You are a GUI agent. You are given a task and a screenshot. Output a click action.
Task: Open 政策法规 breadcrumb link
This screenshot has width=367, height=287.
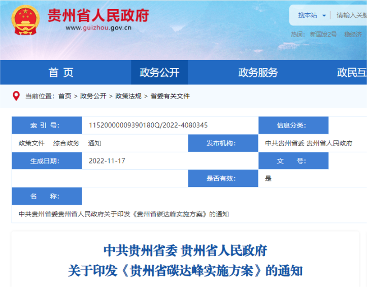click(x=128, y=96)
